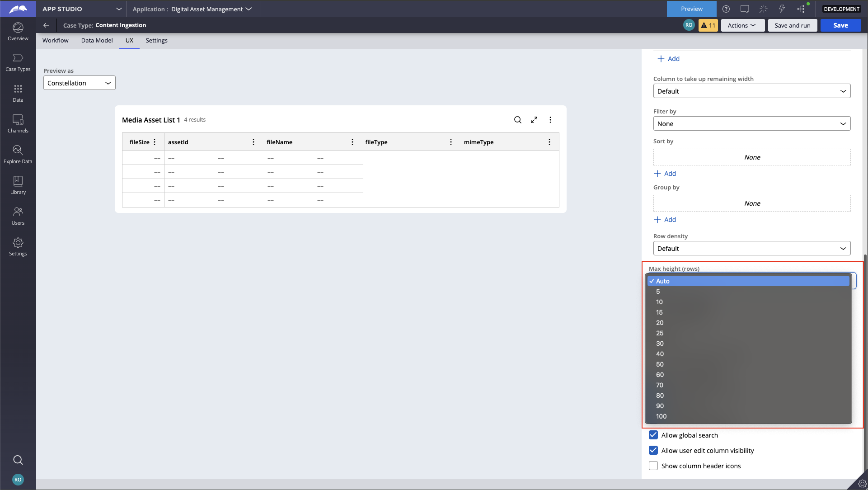Click the search icon on Media Asset List

[517, 119]
